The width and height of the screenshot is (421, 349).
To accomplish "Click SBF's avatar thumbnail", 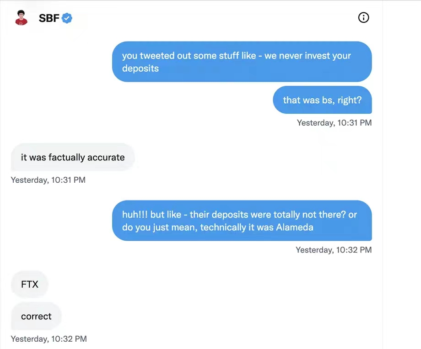I will pos(21,18).
